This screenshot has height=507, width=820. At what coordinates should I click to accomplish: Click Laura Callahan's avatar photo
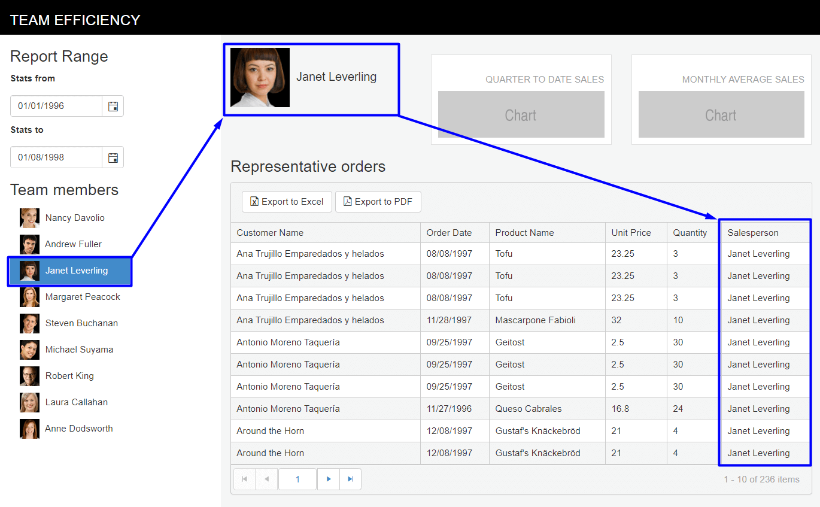tap(29, 402)
